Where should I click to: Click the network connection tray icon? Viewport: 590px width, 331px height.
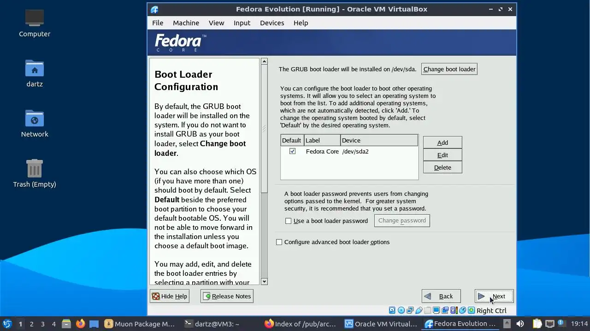coord(550,324)
